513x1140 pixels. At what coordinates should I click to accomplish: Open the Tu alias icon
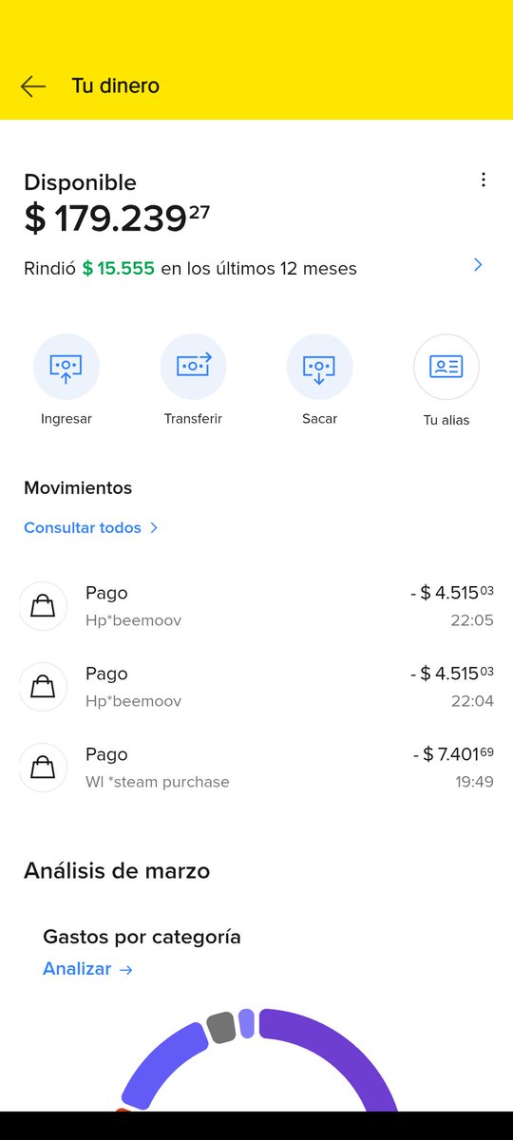(x=446, y=366)
